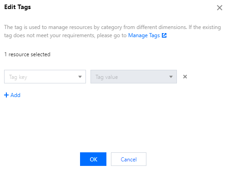Add a new tag row via Add link
The image size is (226, 170).
tap(12, 95)
